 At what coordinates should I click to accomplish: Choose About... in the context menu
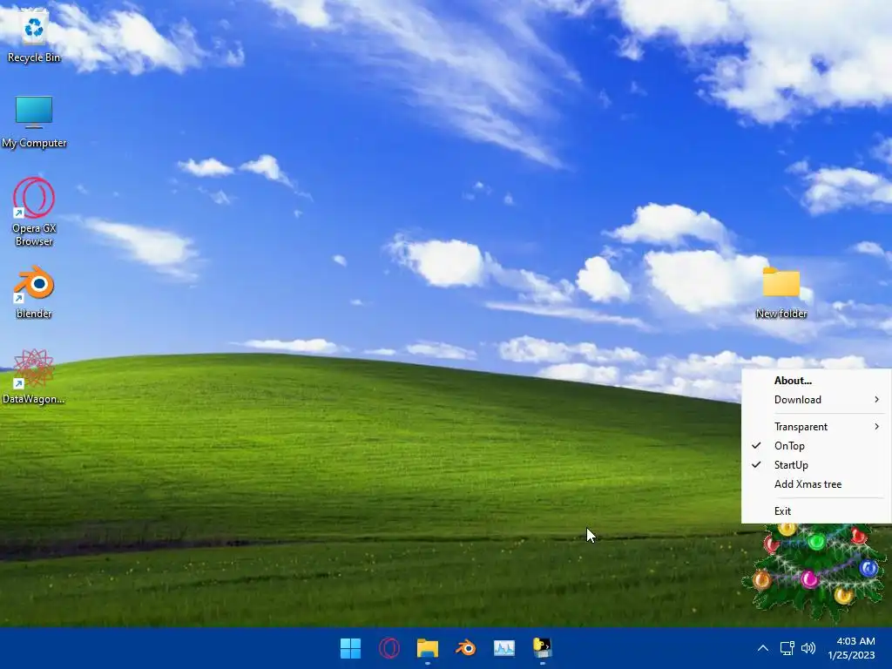816,381
